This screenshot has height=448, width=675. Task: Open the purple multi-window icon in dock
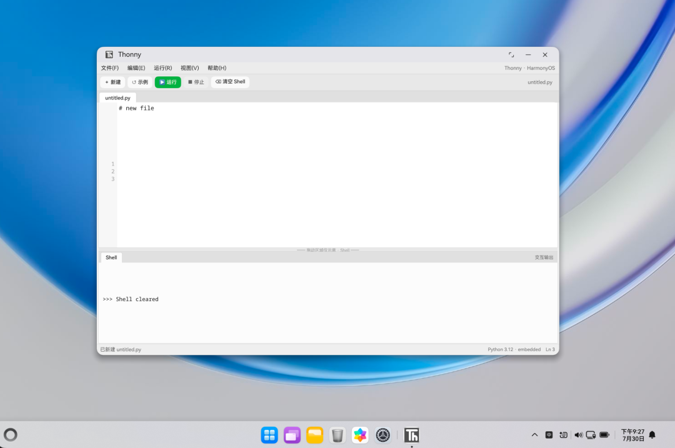click(292, 435)
